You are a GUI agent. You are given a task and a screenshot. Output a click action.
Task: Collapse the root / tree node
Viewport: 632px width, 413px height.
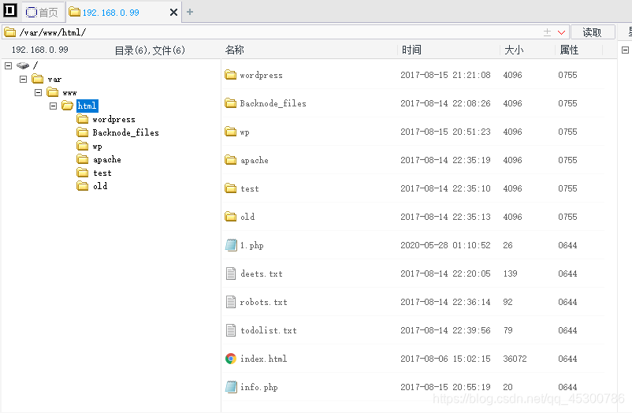(x=9, y=65)
